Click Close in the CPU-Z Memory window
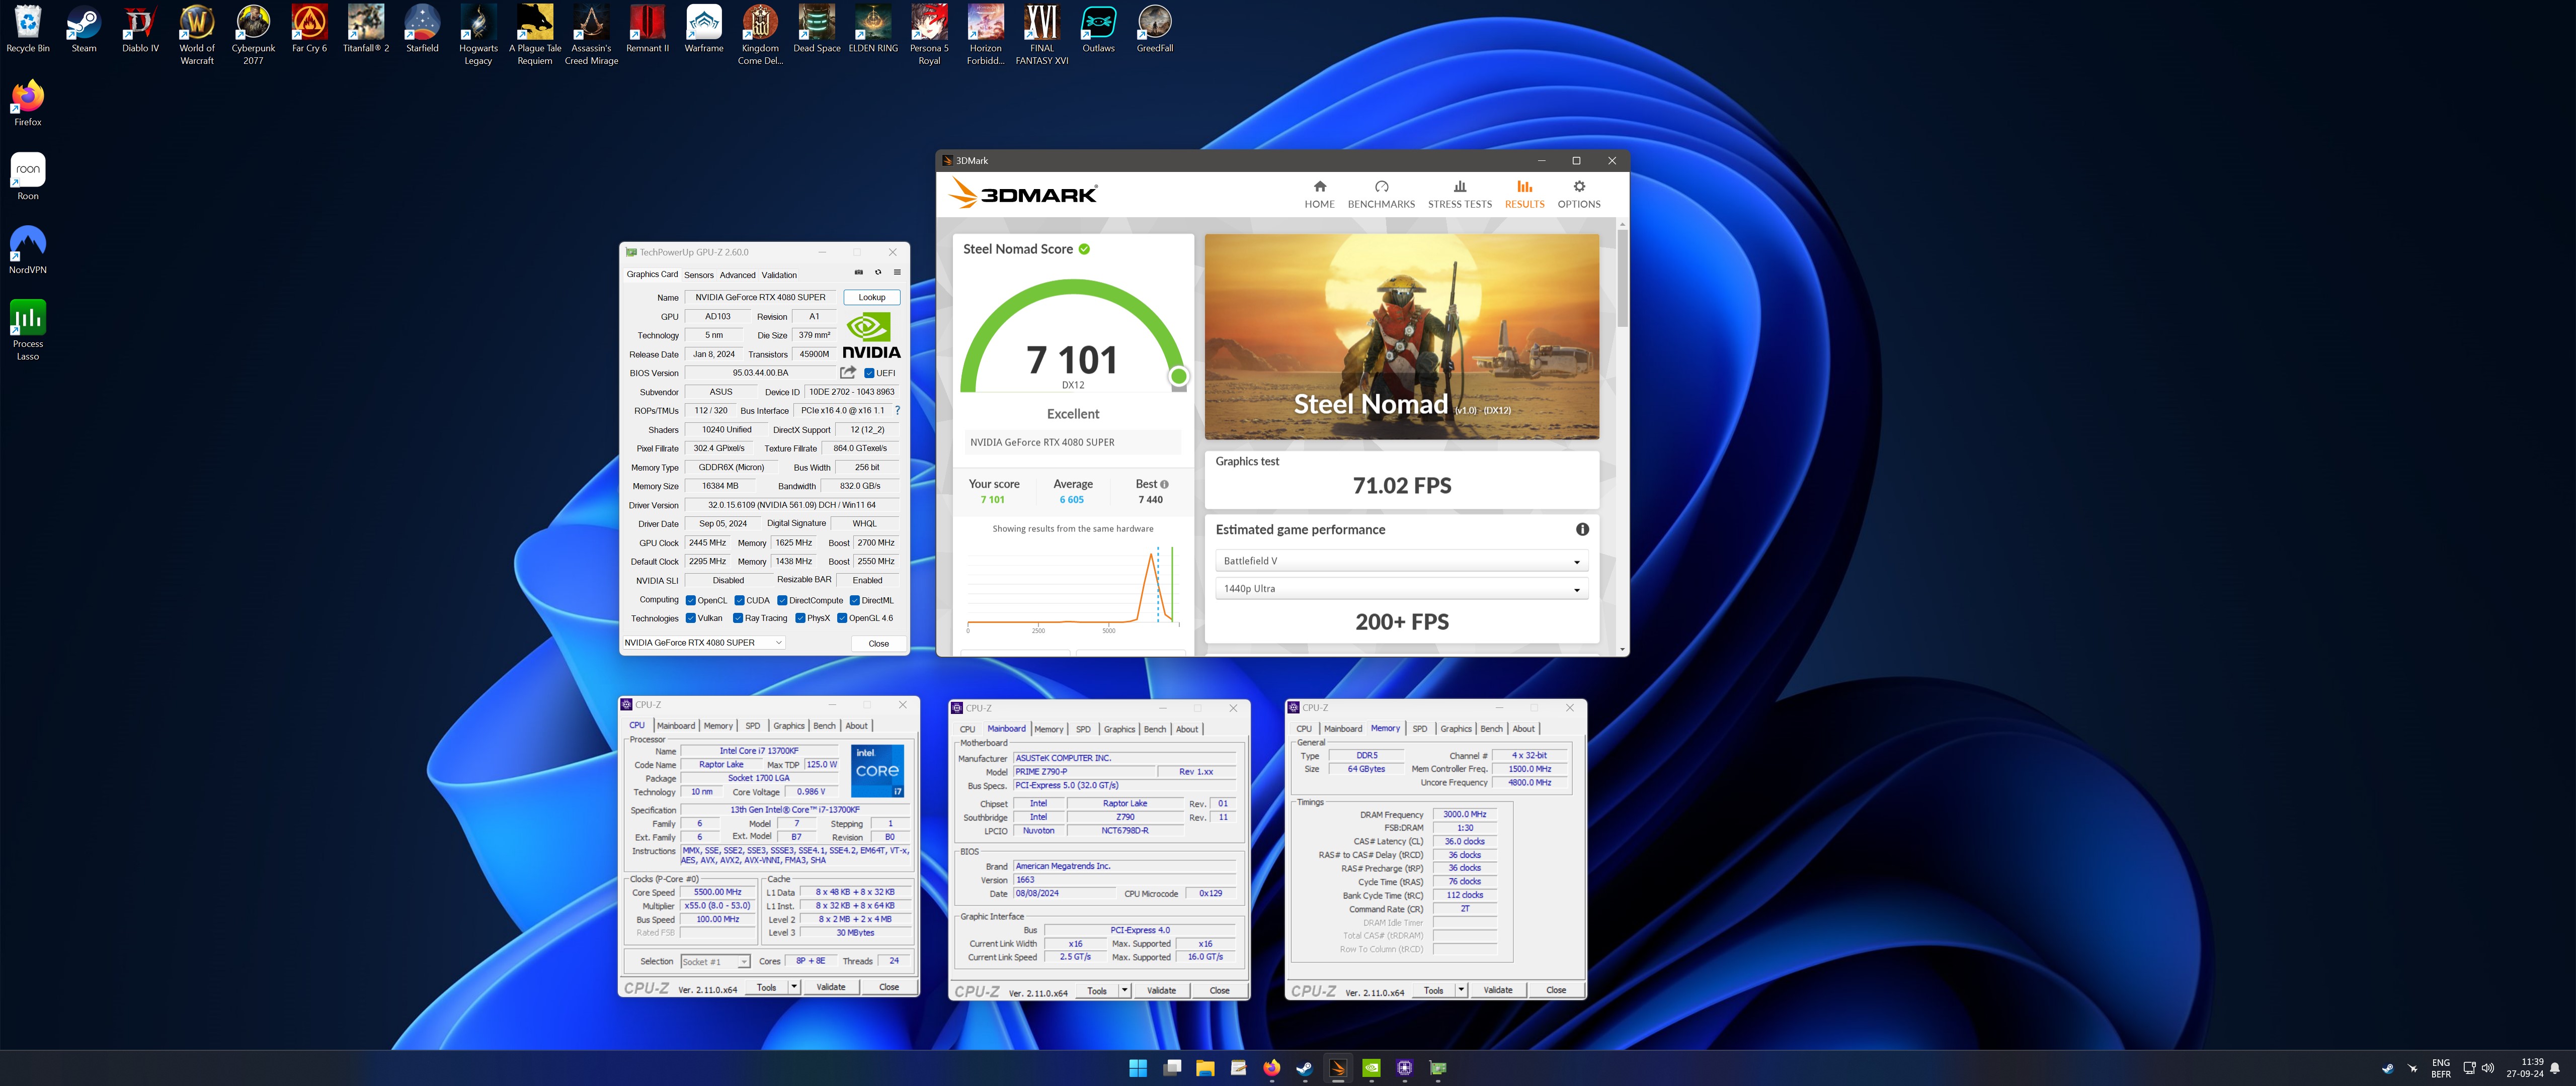Viewport: 2576px width, 1086px height. [x=1556, y=991]
